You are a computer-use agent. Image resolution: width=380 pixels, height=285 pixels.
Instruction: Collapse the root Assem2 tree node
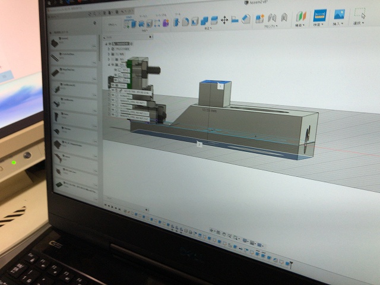click(105, 43)
